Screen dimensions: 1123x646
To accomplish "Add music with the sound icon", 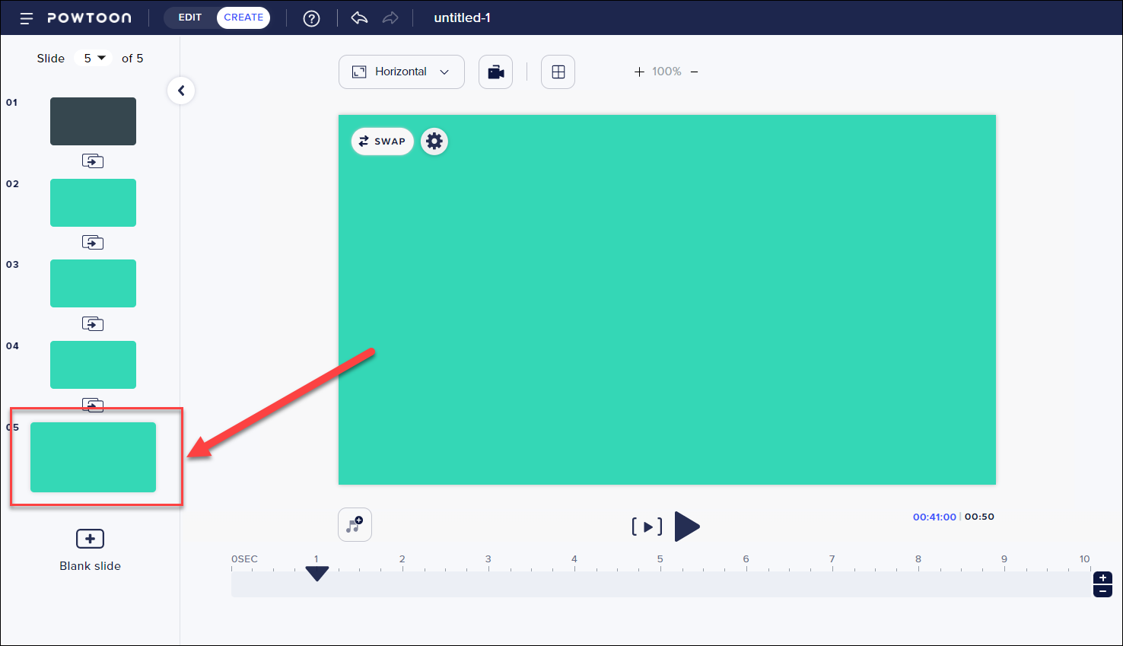I will pos(355,525).
